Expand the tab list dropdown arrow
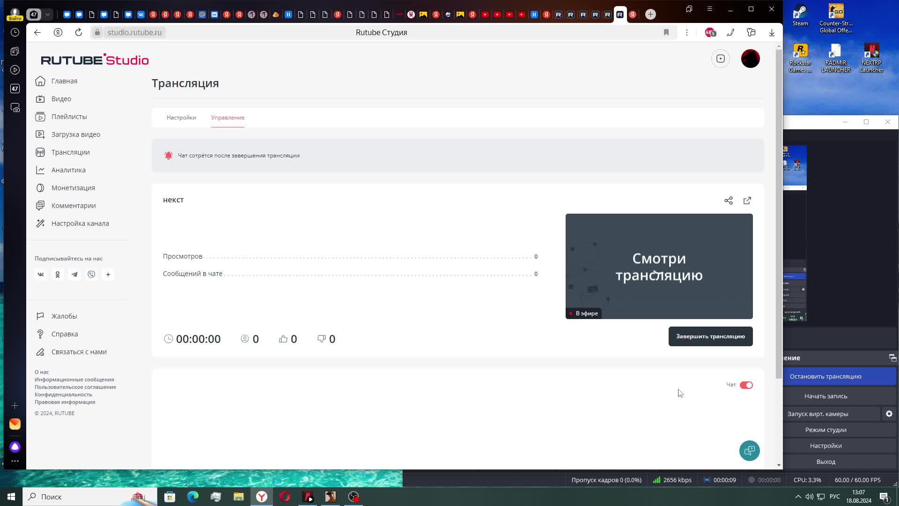Image resolution: width=899 pixels, height=506 pixels. [47, 15]
